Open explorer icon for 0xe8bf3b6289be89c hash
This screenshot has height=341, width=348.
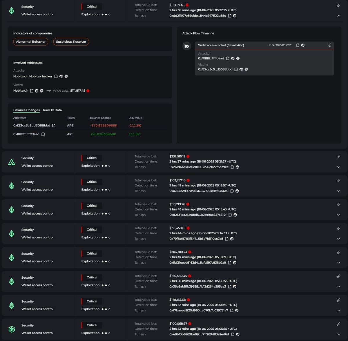[238, 334]
